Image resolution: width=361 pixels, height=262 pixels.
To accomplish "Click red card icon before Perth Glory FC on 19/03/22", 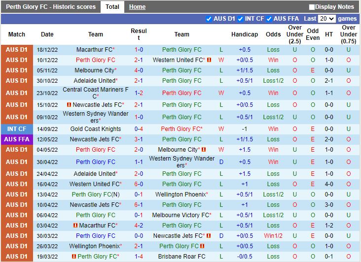I will (74, 257).
